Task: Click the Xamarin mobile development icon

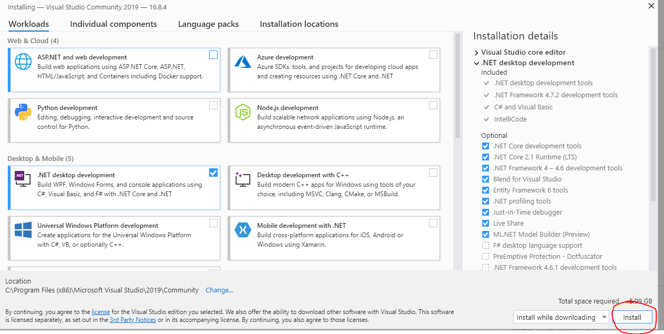Action: (243, 230)
